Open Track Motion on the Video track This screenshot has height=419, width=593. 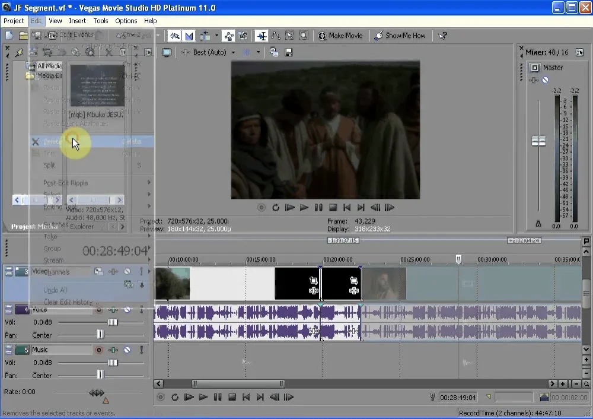click(x=98, y=271)
